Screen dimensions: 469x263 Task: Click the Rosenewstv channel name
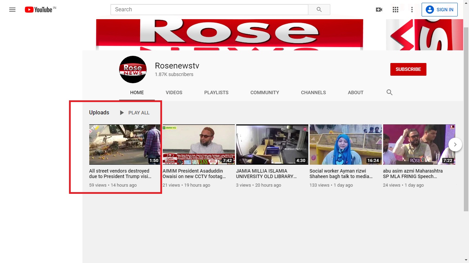click(x=177, y=66)
